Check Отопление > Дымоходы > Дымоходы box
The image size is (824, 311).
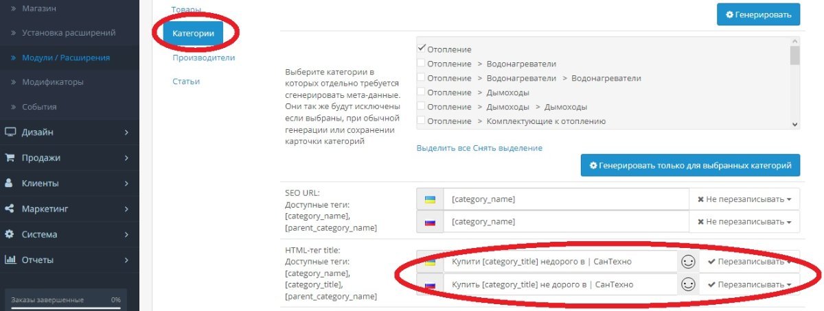pos(421,107)
